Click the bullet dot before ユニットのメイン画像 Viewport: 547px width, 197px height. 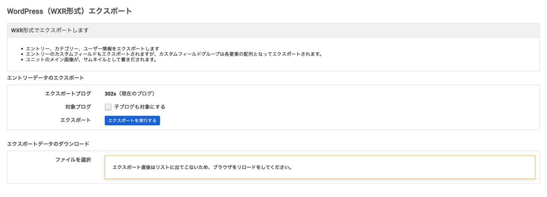pyautogui.click(x=23, y=60)
